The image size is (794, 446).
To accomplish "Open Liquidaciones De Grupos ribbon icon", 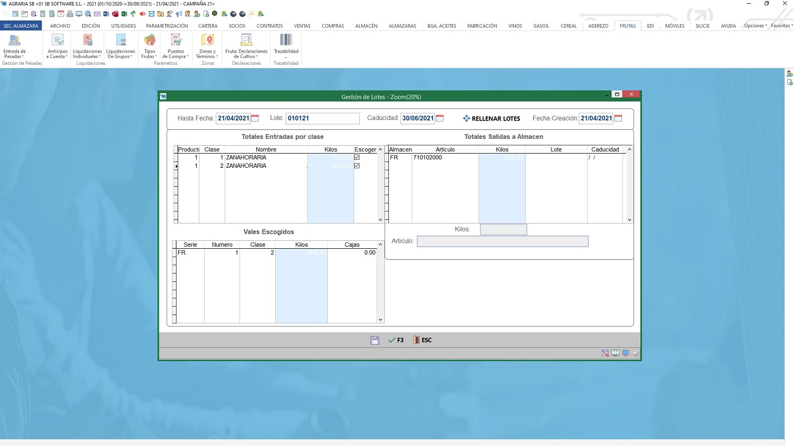I will coord(121,40).
